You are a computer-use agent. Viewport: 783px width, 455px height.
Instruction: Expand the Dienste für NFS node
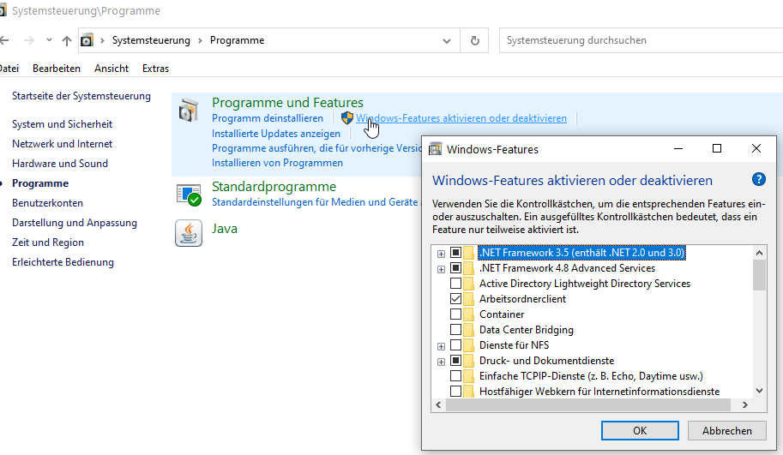click(441, 345)
